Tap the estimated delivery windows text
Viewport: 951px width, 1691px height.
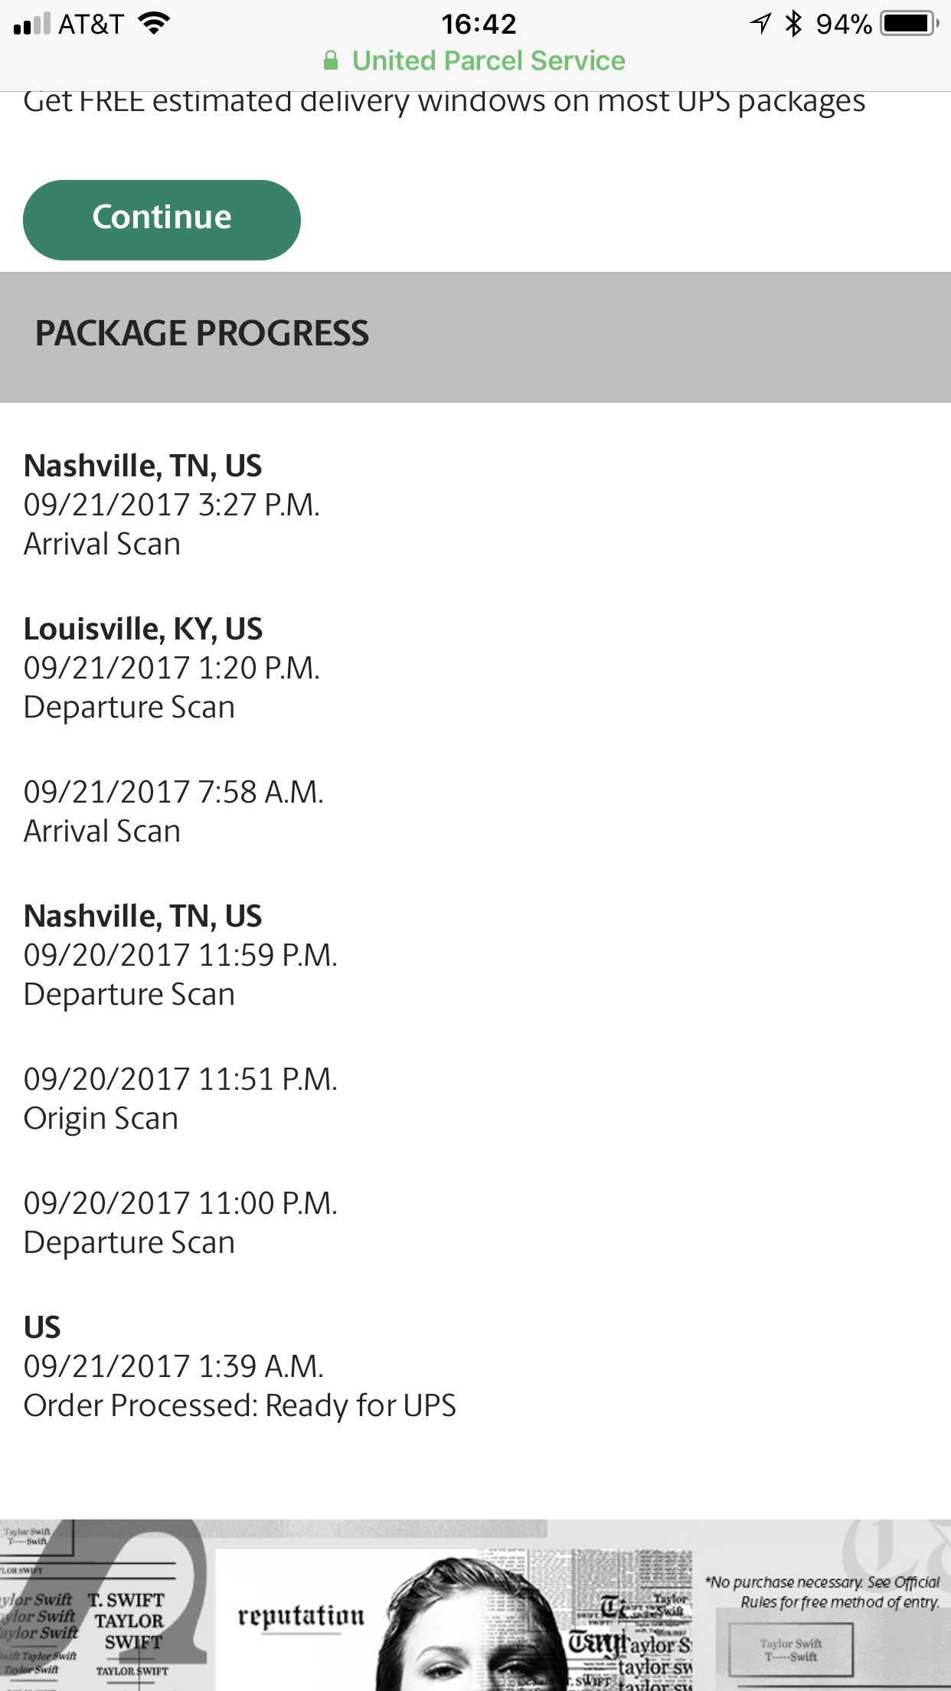click(444, 102)
